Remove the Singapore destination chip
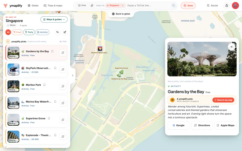Viewport: 242px width, 151px height. [x=123, y=5]
